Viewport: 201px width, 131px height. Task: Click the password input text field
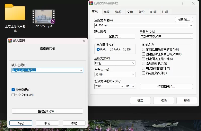[45, 70]
